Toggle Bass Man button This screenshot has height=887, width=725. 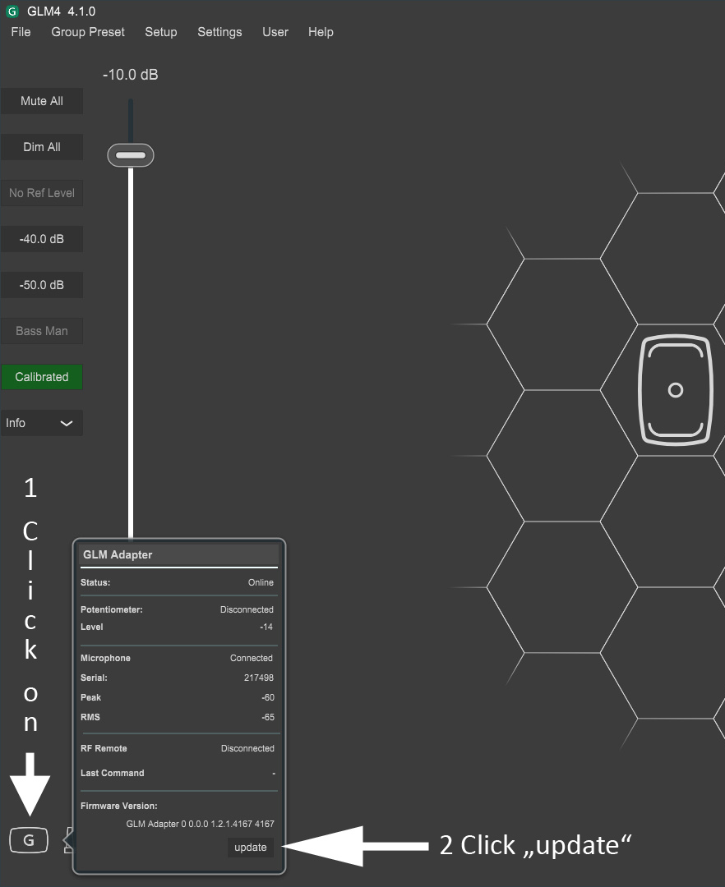[42, 331]
